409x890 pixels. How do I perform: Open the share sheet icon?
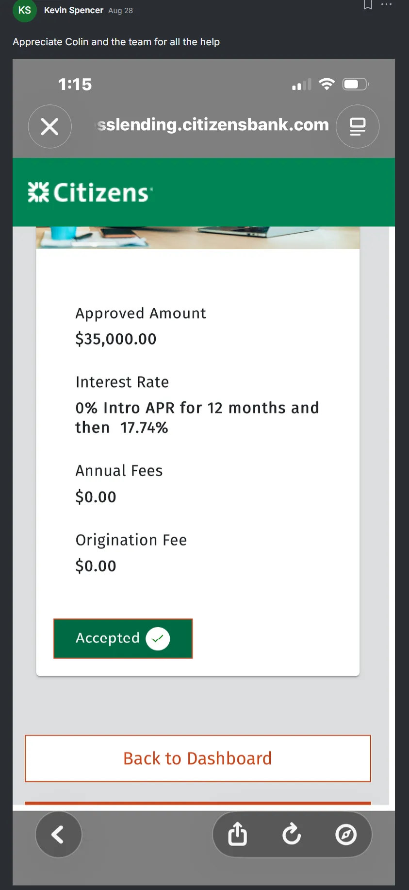[238, 835]
